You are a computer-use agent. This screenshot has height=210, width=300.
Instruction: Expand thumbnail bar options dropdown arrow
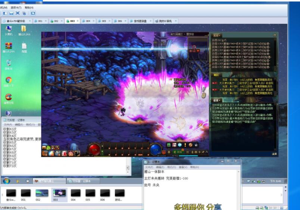pyautogui.click(x=286, y=191)
